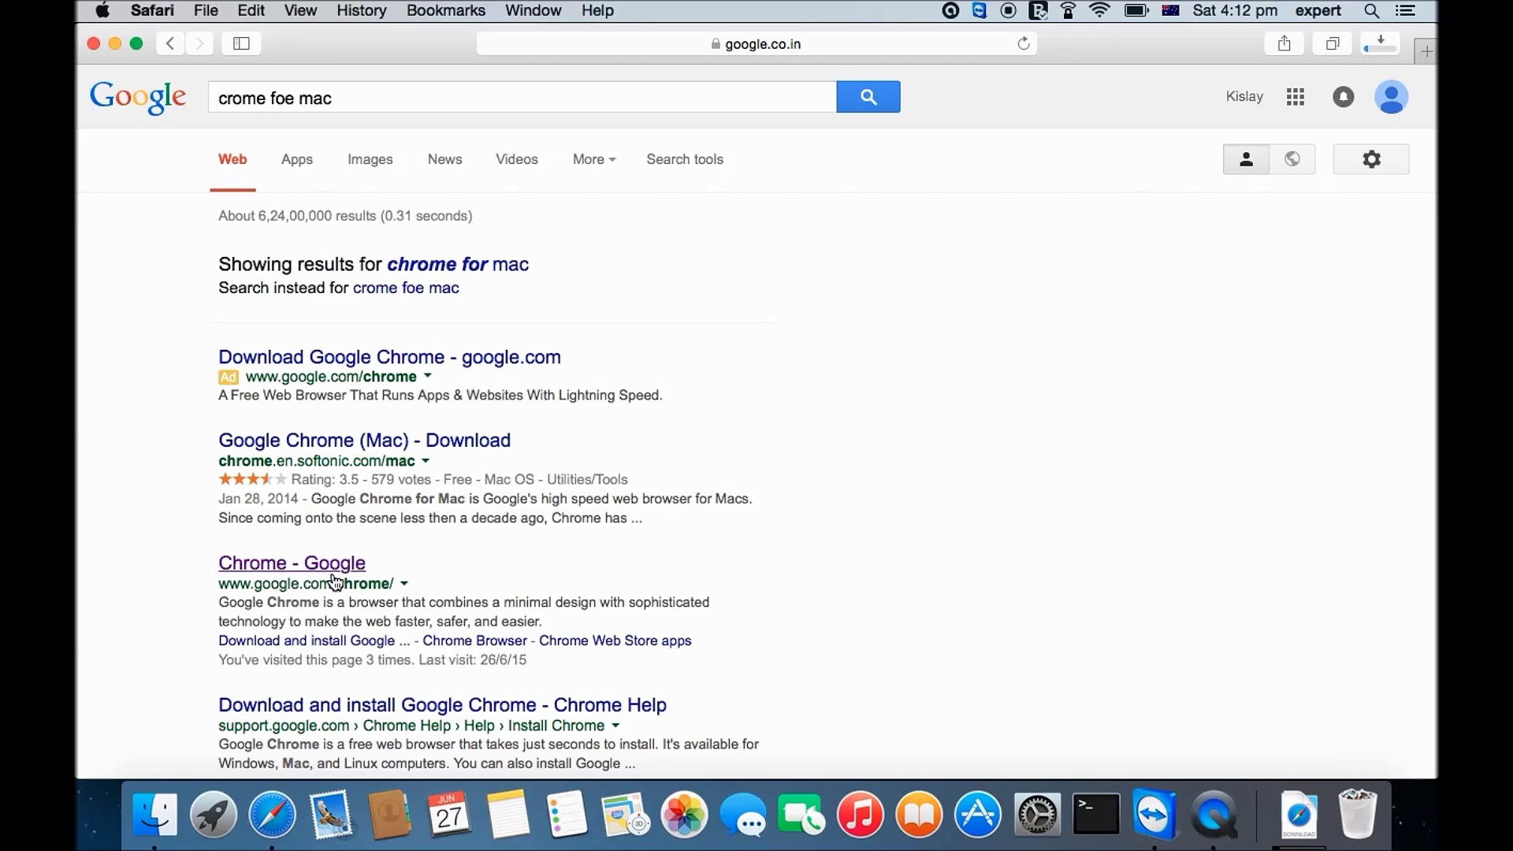The height and width of the screenshot is (851, 1513).
Task: Expand the ad URL dropdown under Download Google Chrome
Action: [428, 377]
